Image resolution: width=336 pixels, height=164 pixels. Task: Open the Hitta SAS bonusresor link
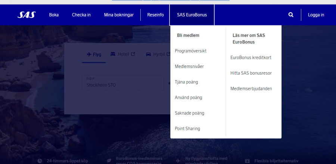tap(251, 73)
